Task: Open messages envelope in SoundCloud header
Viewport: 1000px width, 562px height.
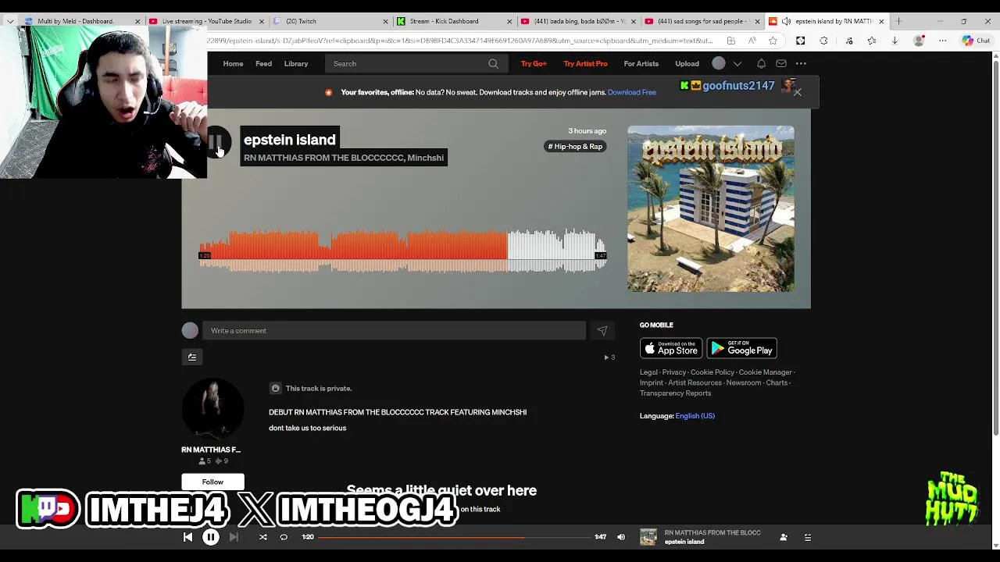Action: pyautogui.click(x=781, y=64)
